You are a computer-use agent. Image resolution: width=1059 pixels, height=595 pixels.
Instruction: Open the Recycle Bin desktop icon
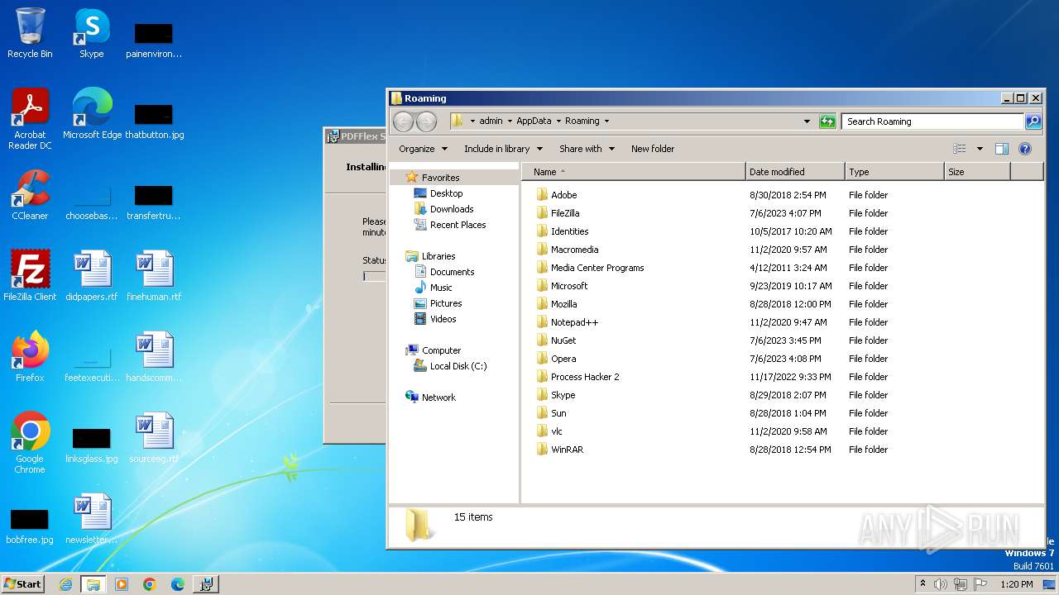click(x=30, y=34)
